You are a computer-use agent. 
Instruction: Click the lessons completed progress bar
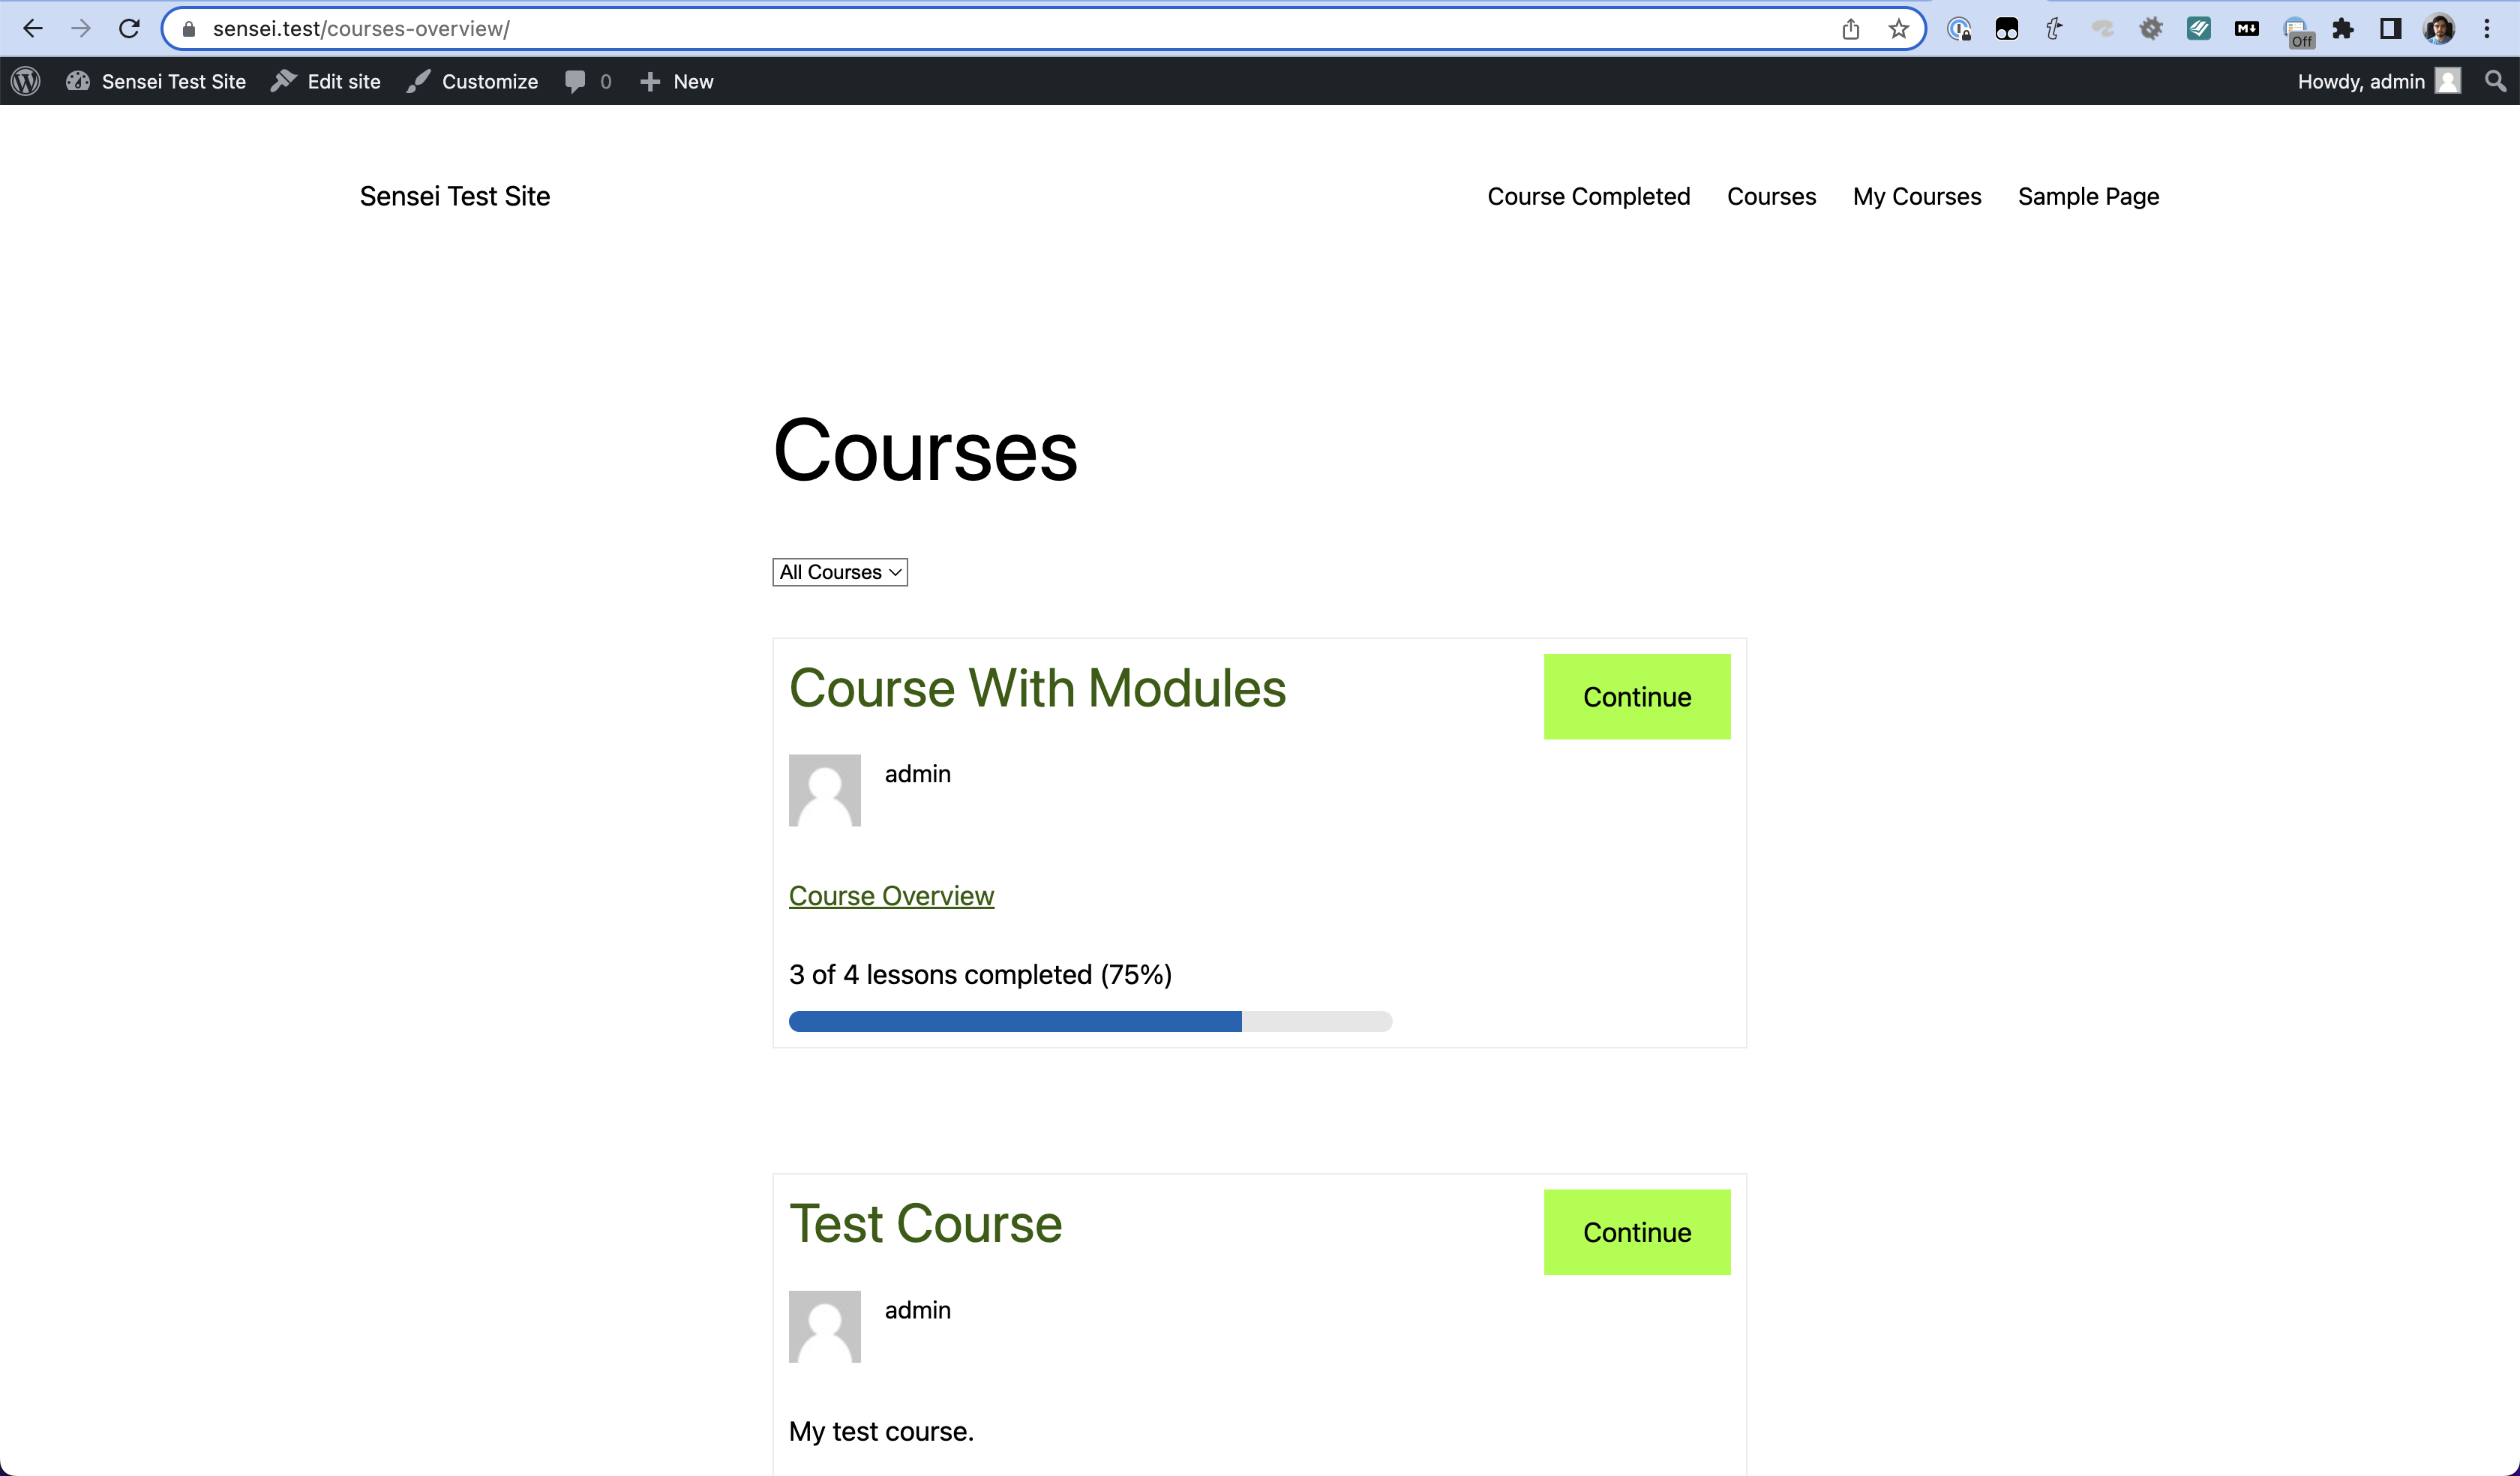pyautogui.click(x=1090, y=1021)
